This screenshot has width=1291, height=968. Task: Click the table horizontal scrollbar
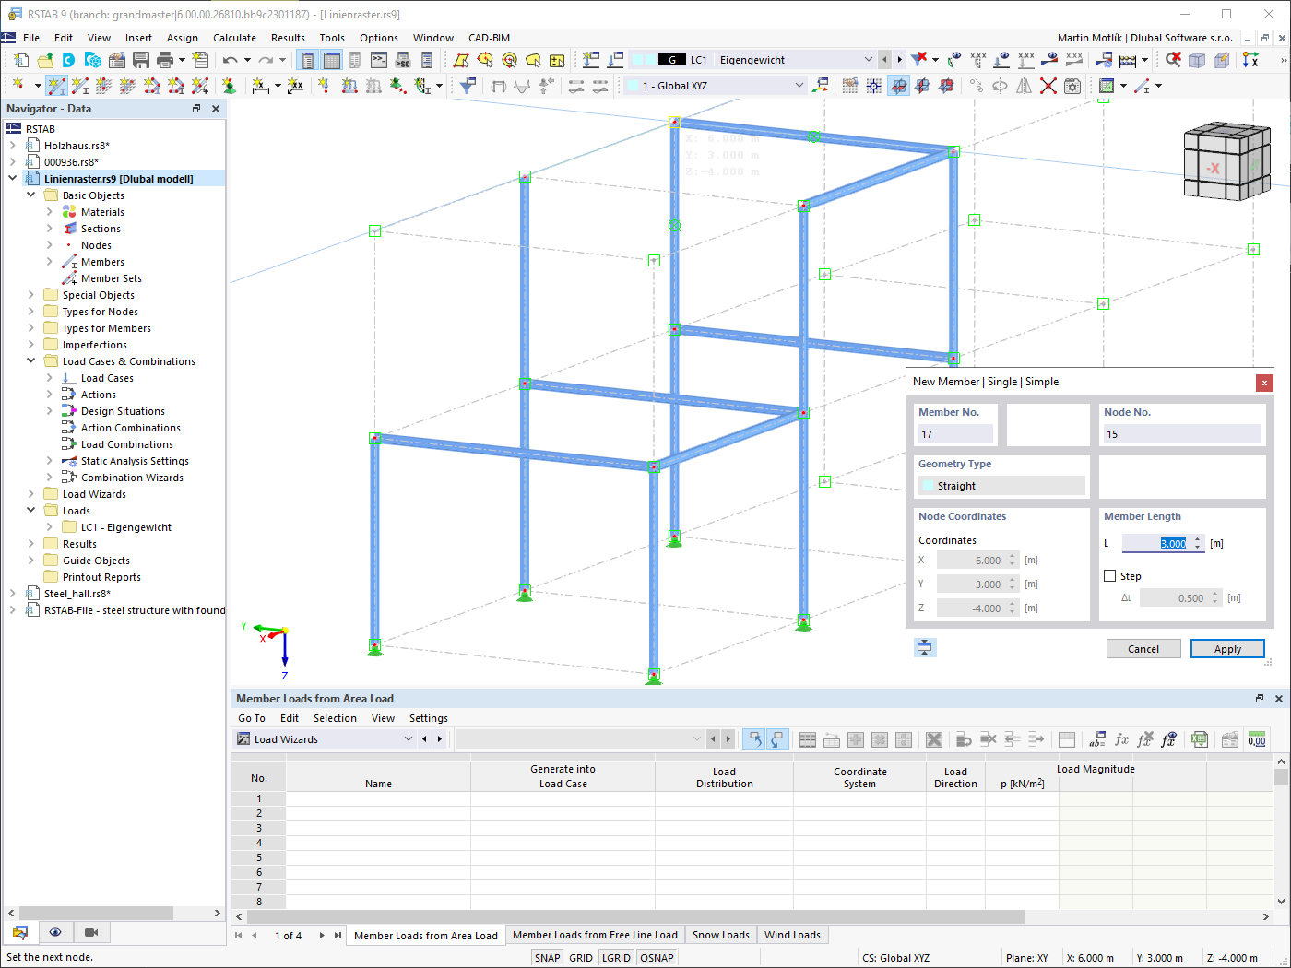(x=636, y=916)
